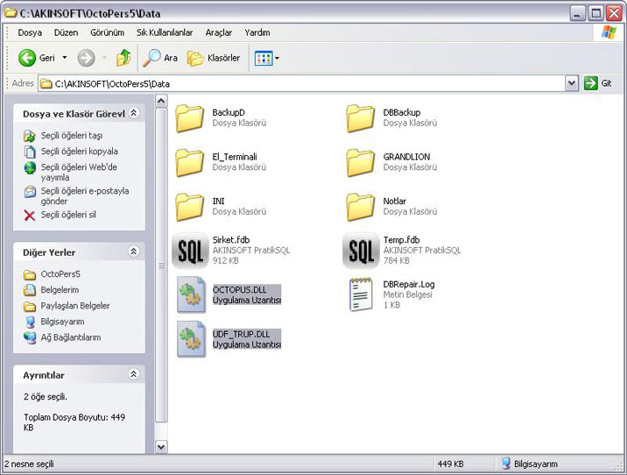Image resolution: width=627 pixels, height=475 pixels.
Task: Click the Temp.fdb file name
Action: pos(401,240)
